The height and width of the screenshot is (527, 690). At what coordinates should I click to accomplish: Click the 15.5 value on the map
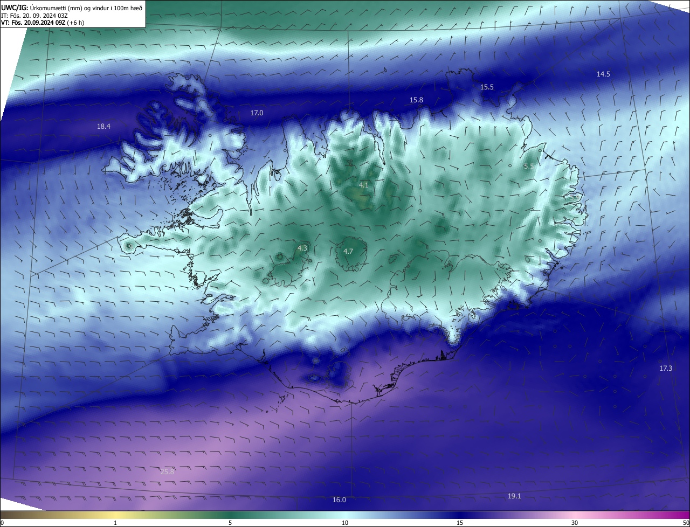[x=487, y=87]
